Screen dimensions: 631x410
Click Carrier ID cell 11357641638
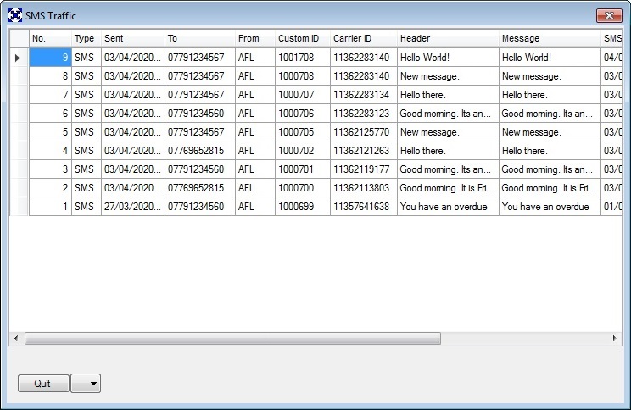pos(364,206)
